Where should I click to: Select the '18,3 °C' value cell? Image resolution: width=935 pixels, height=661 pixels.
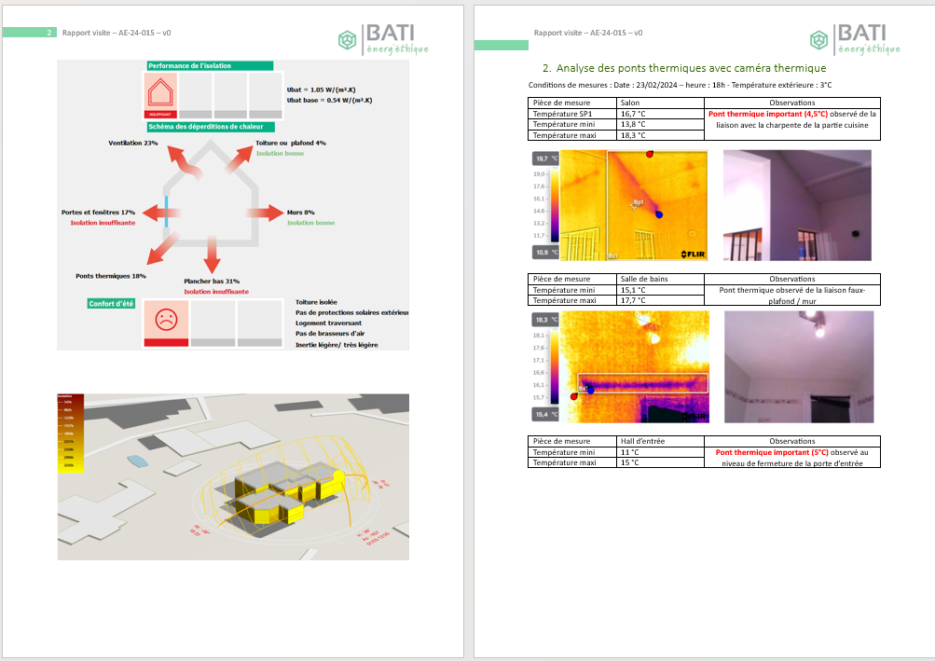tap(660, 135)
